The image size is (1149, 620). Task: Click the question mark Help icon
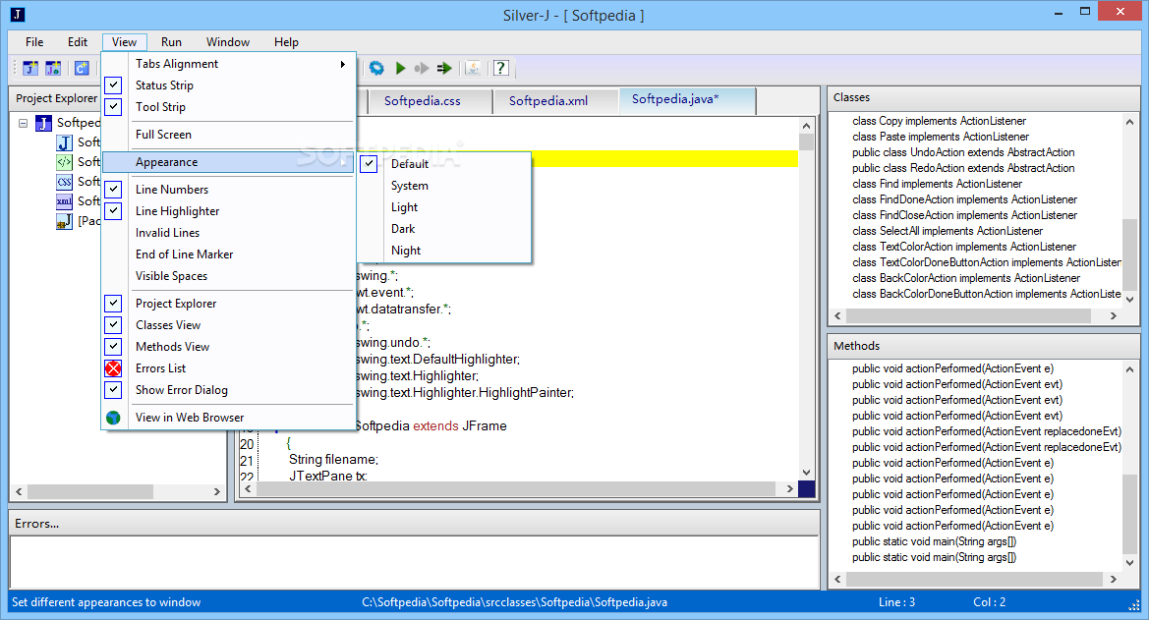[x=501, y=68]
